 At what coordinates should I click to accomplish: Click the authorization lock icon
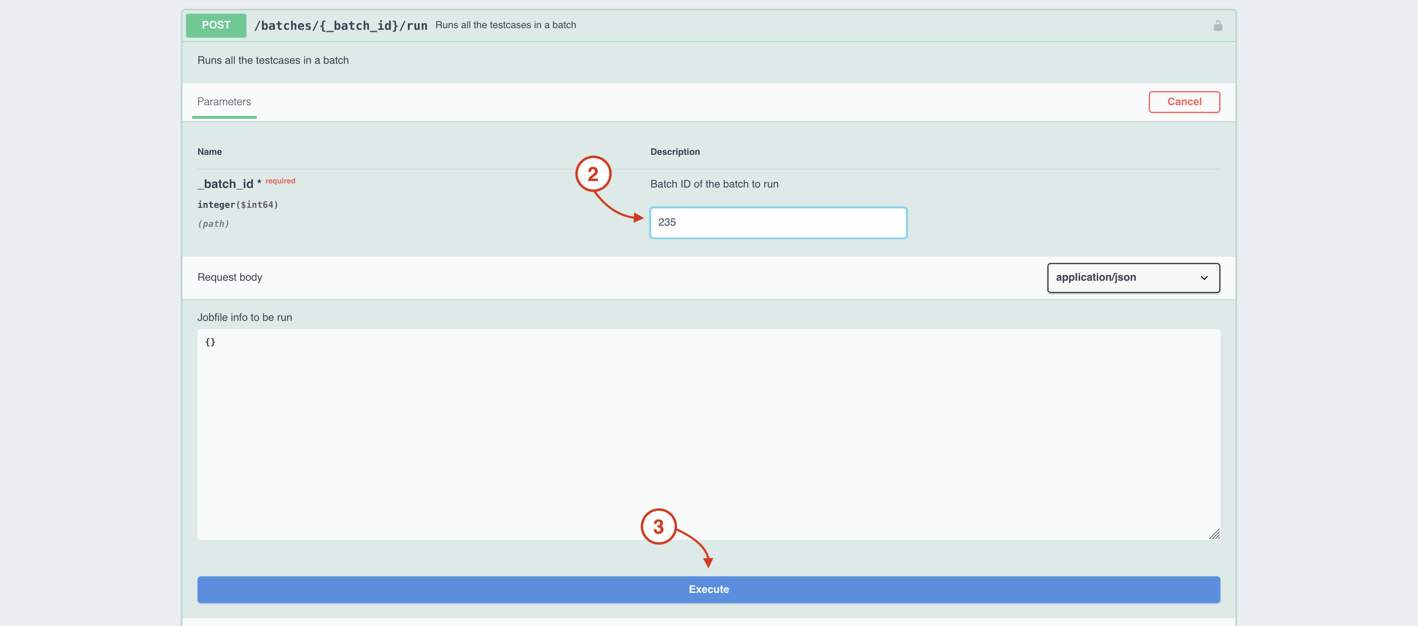click(1218, 25)
